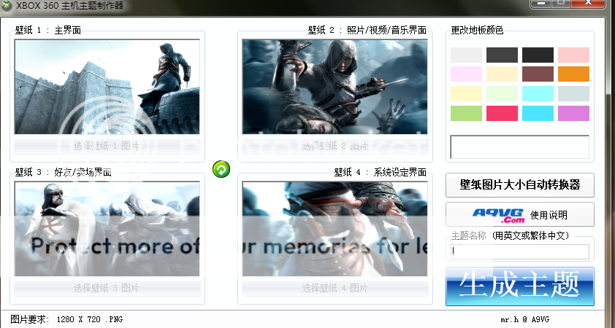
Task: Select wallpaper 2 photo/video/music thumbnail
Action: 335,86
